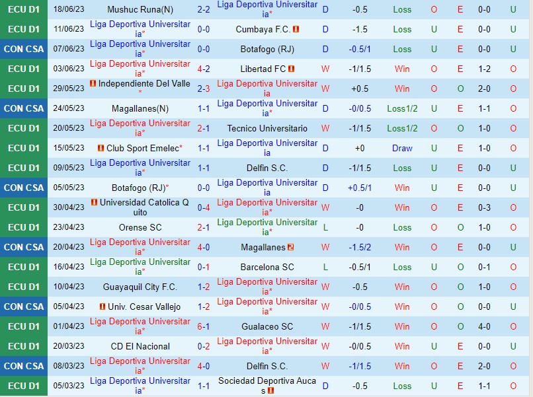Open the Barcelona SC team link
The height and width of the screenshot is (397, 533).
(x=267, y=268)
